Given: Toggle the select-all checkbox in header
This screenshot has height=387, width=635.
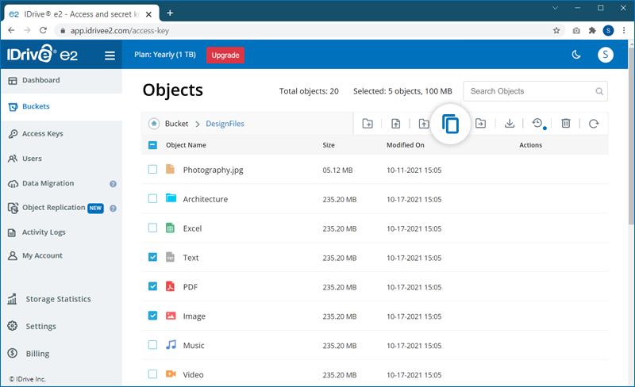Looking at the screenshot, I should [x=152, y=145].
